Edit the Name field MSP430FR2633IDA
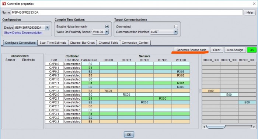Viewport: 258px width, 139px height. [x=127, y=13]
